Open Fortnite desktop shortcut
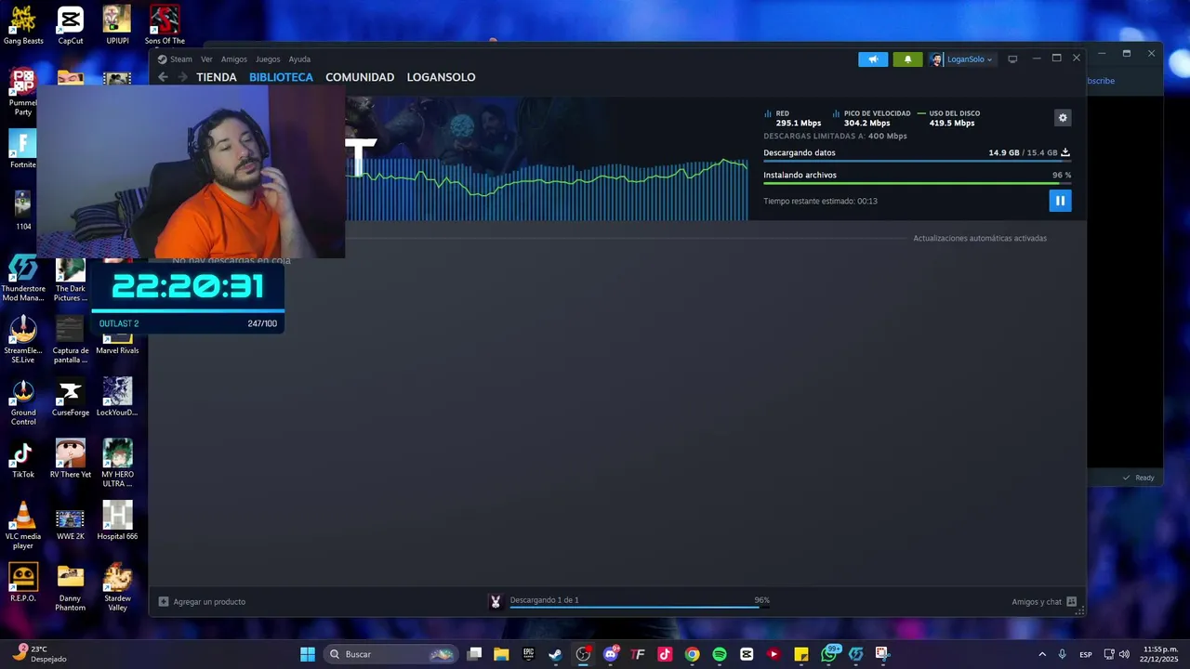This screenshot has height=669, width=1190. (23, 149)
